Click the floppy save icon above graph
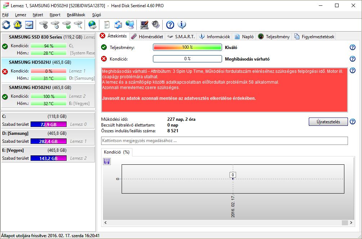 (107, 161)
